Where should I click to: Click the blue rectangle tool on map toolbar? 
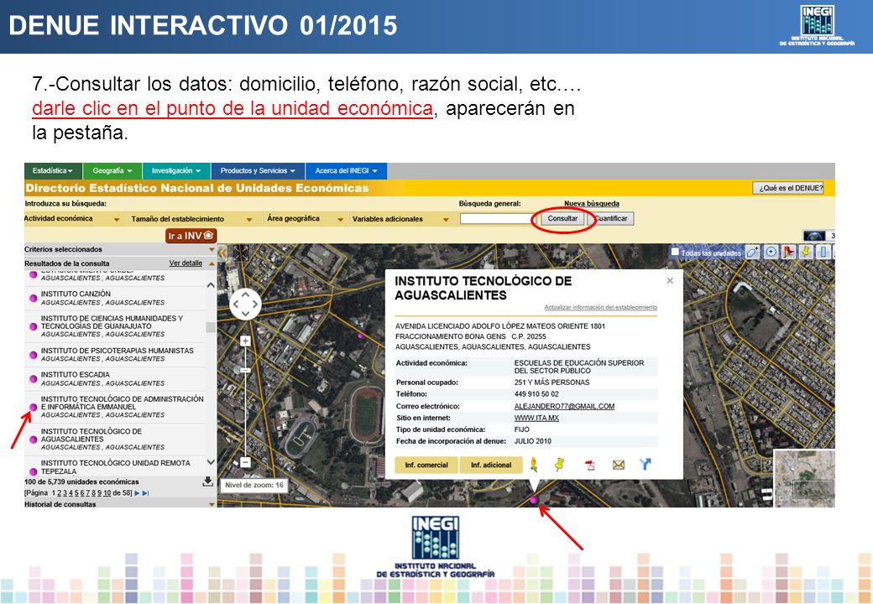point(823,252)
